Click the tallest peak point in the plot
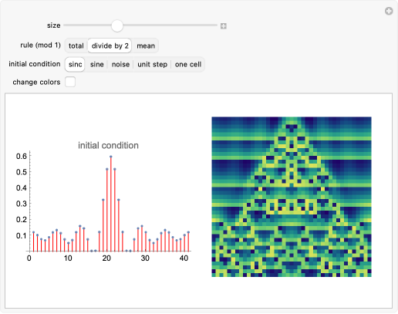Image resolution: width=398 pixels, height=314 pixels. pyautogui.click(x=111, y=157)
